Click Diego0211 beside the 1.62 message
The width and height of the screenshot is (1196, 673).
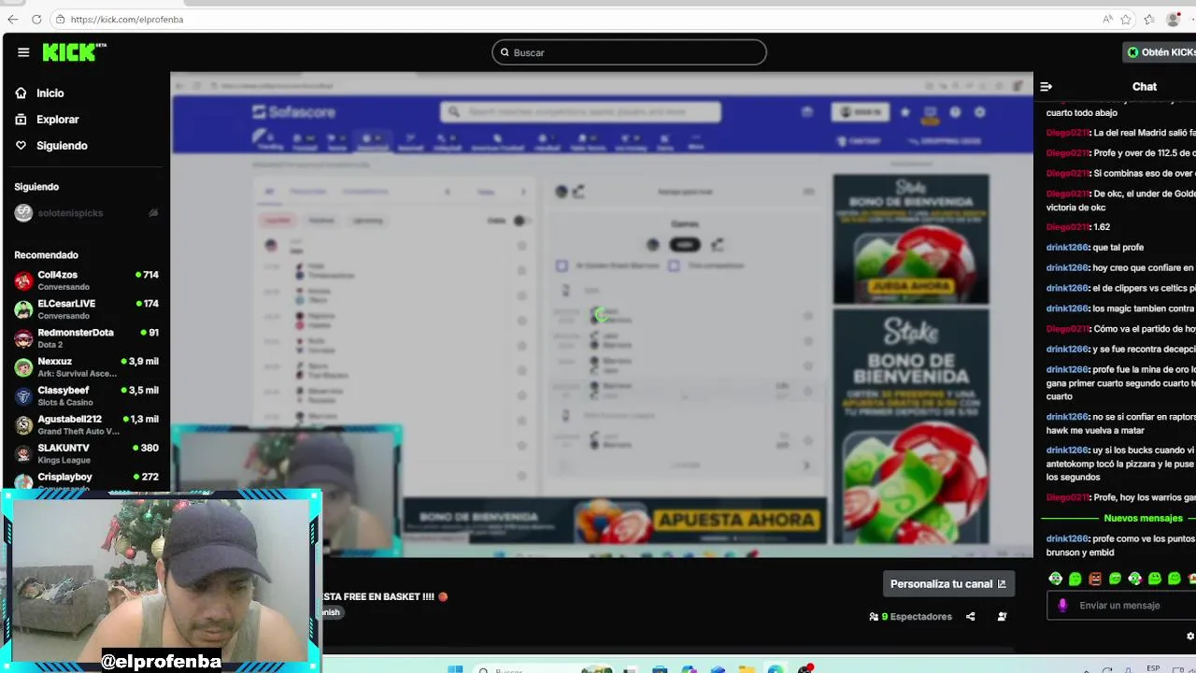tap(1067, 227)
